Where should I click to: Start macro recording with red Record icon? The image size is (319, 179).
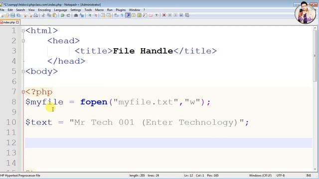[164, 15]
